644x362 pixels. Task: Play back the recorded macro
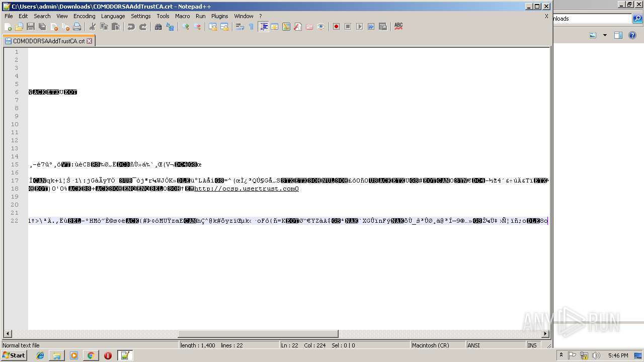[x=359, y=27]
